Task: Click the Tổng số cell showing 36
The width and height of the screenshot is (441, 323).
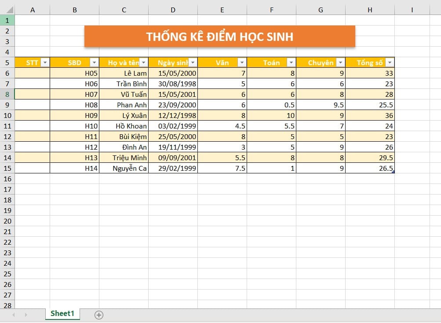Action: [x=370, y=115]
